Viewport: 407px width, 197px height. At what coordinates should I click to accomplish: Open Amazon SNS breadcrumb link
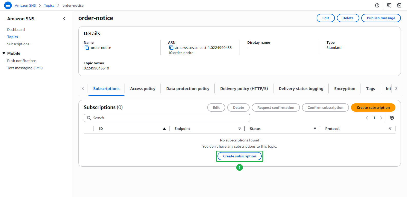point(25,5)
